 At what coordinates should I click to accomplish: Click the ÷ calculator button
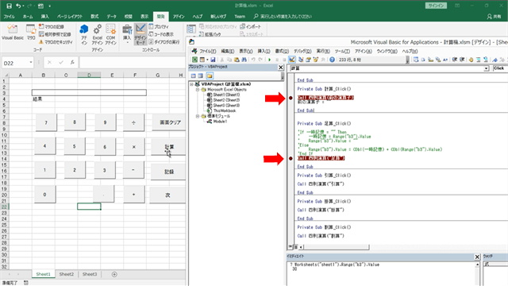[133, 122]
